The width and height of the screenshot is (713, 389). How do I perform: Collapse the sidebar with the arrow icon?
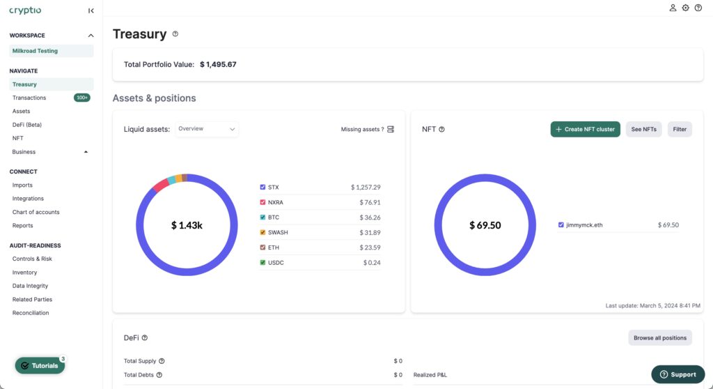tap(91, 10)
